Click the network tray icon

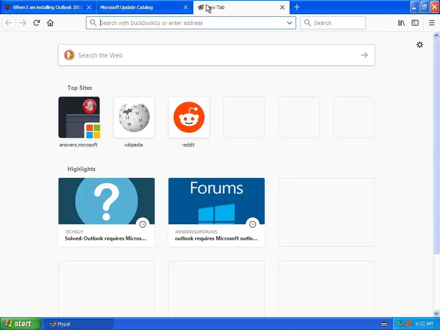pyautogui.click(x=400, y=324)
